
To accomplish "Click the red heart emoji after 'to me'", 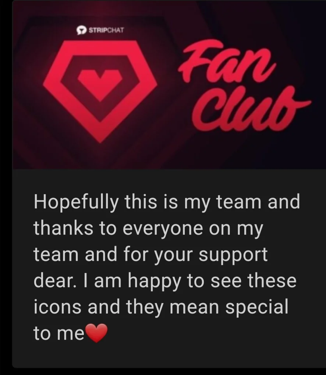I will (96, 333).
